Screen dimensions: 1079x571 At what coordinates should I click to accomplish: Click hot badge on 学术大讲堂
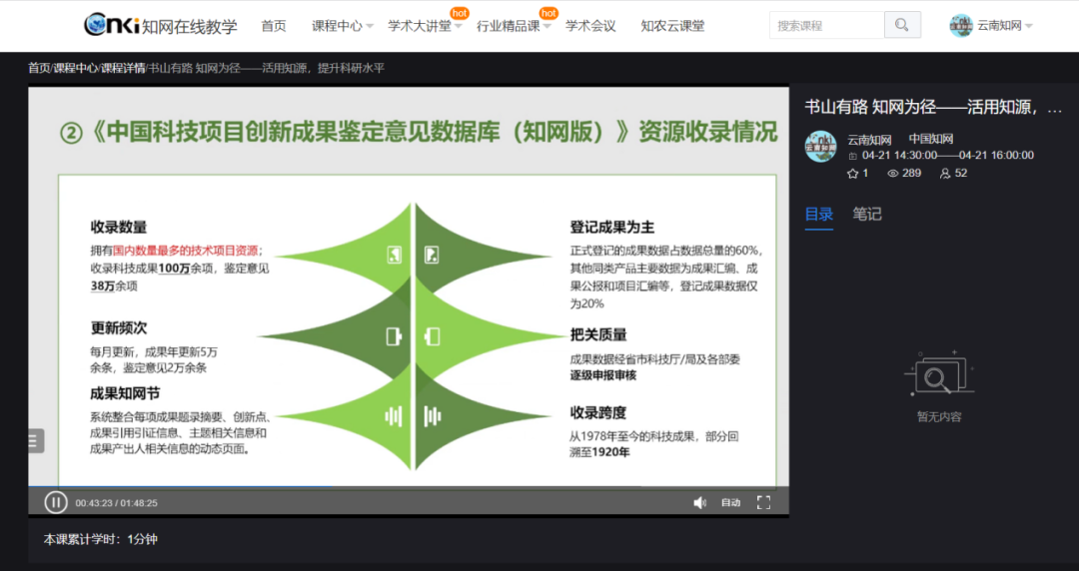pyautogui.click(x=459, y=13)
